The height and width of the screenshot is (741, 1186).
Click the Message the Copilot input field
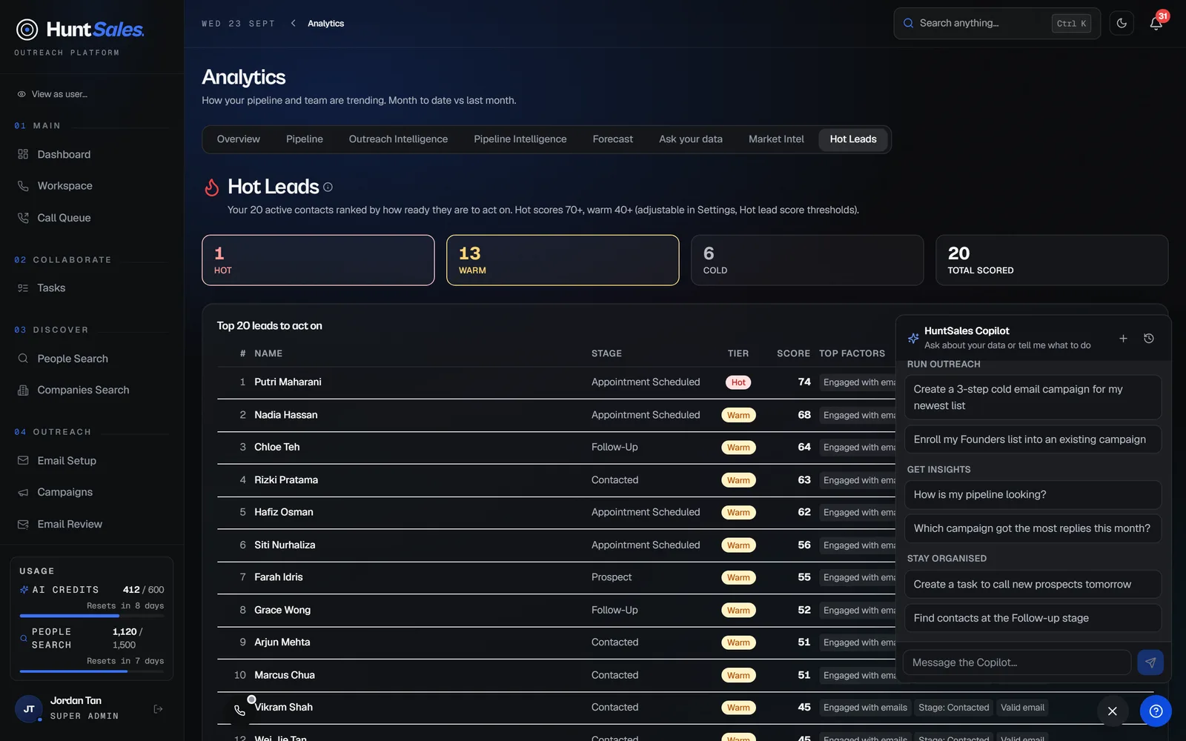click(x=1017, y=662)
